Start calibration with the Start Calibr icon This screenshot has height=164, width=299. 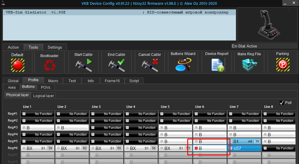pos(84,65)
